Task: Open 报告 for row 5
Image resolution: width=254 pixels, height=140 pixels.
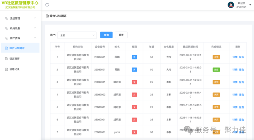Action: pos(241,107)
